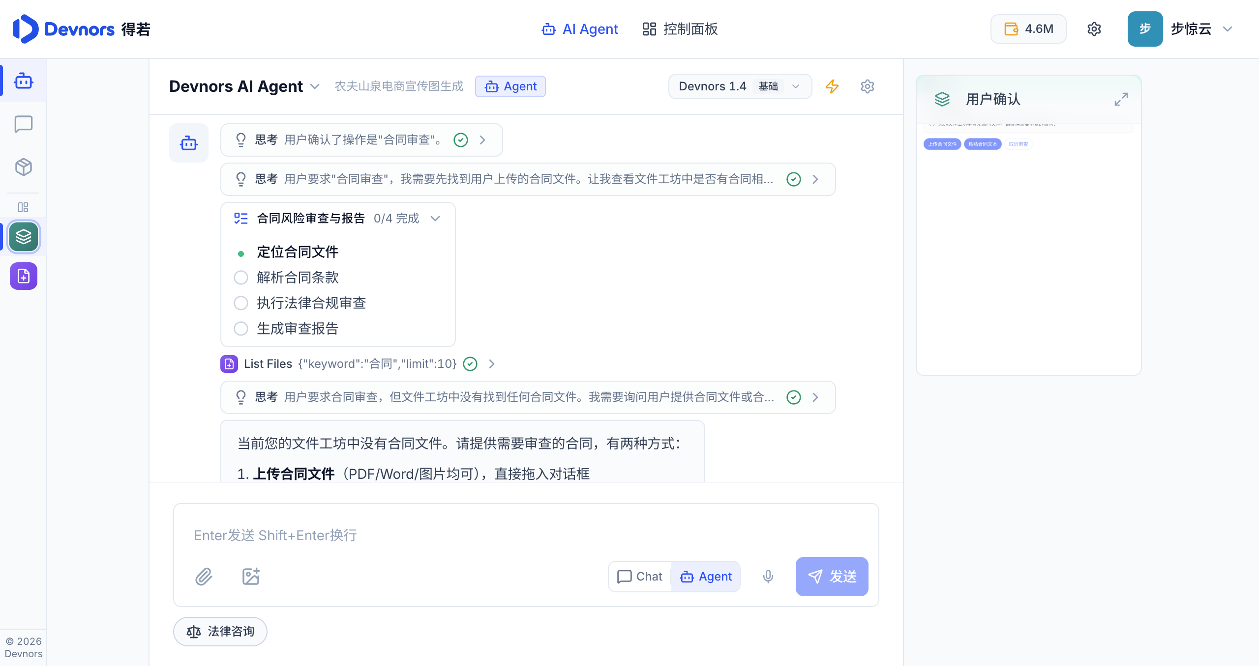Click the 法律咨询 shortcut chip

point(220,632)
